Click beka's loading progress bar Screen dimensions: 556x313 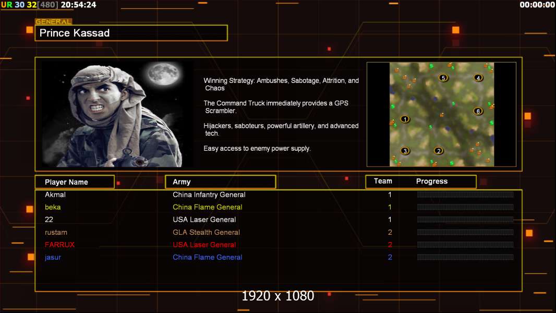(465, 207)
